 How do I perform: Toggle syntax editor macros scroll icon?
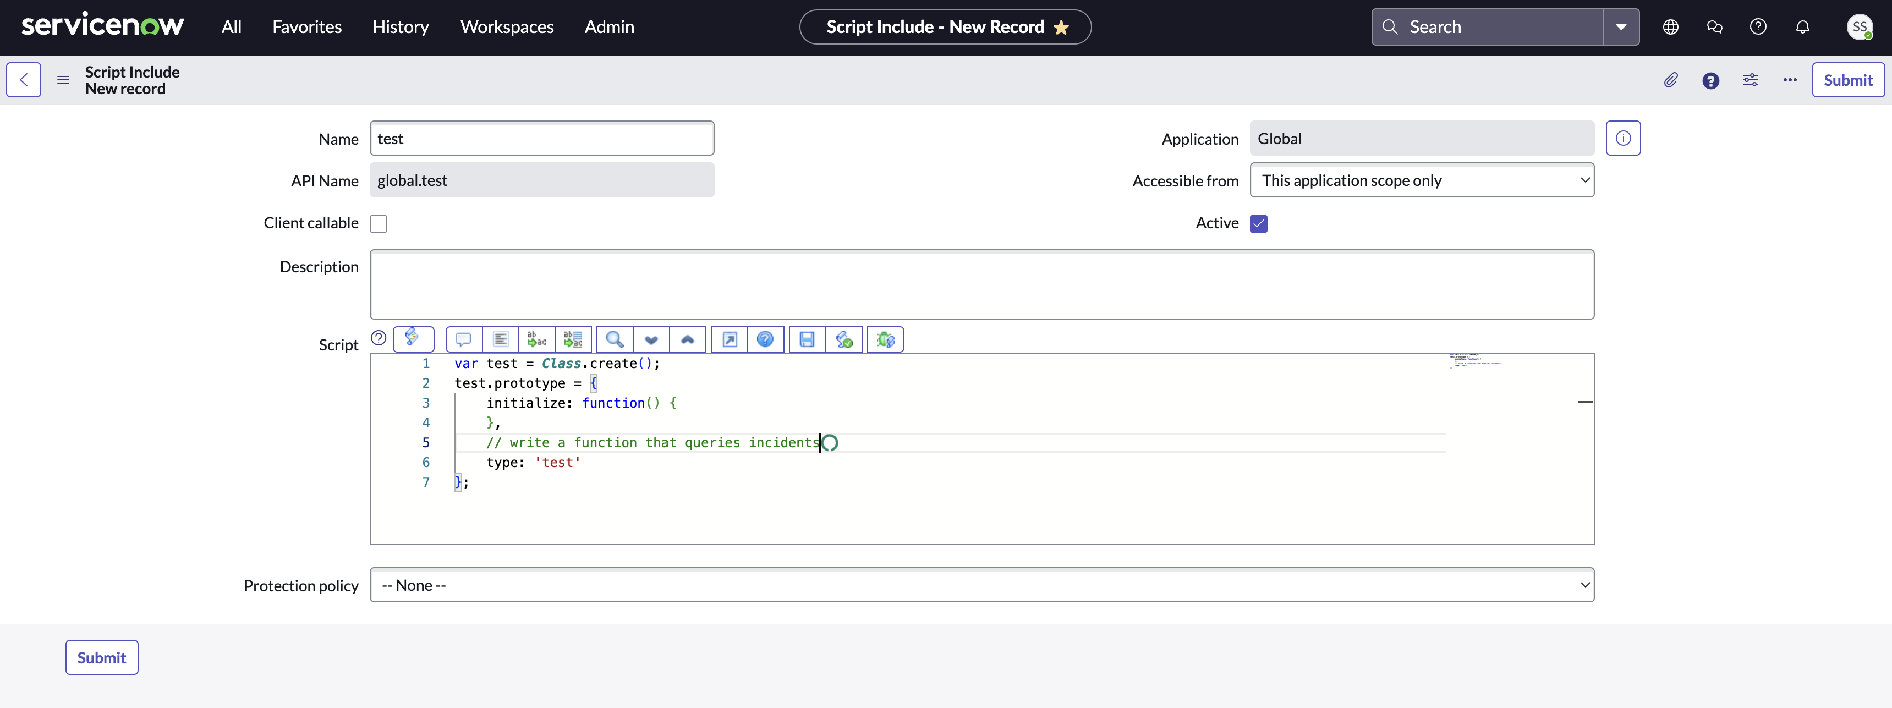click(413, 338)
